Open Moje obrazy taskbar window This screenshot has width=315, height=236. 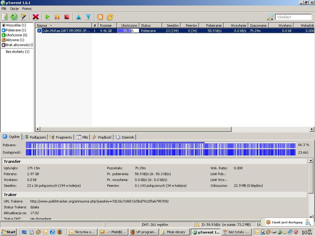tap(175, 232)
